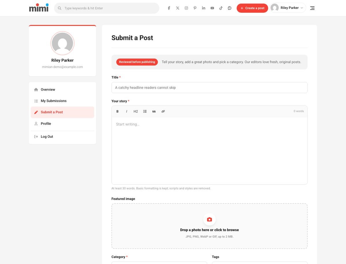Expand the Riley Parker account dropdown
The height and width of the screenshot is (264, 346).
[x=288, y=8]
